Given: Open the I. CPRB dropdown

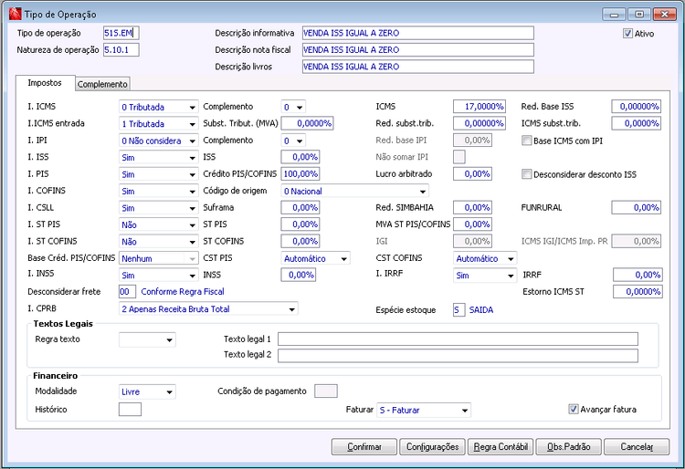Looking at the screenshot, I should (x=208, y=309).
